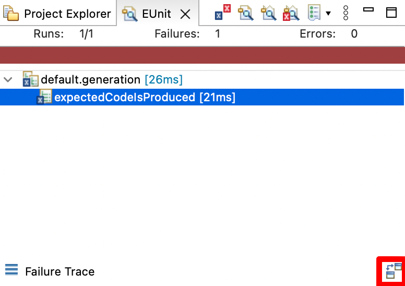Click the Failure Trace label
Viewport: 405px width, 286px height.
60,271
